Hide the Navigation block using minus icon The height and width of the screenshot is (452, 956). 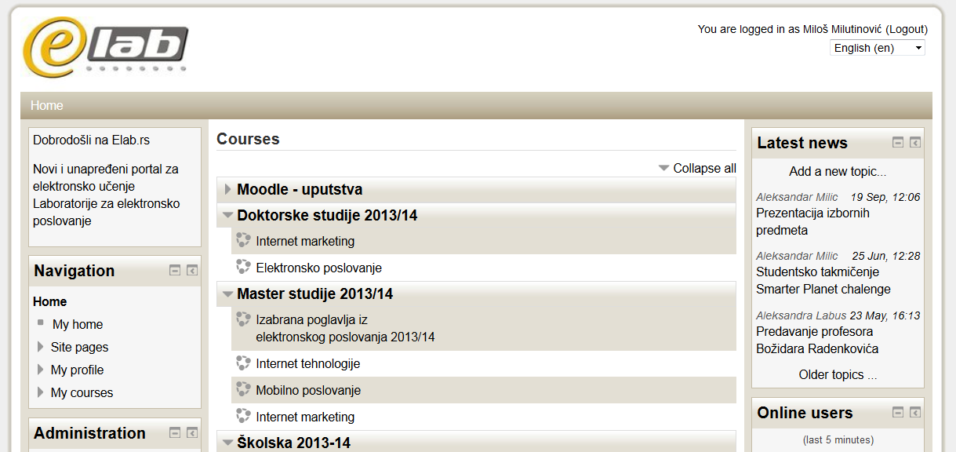[175, 271]
